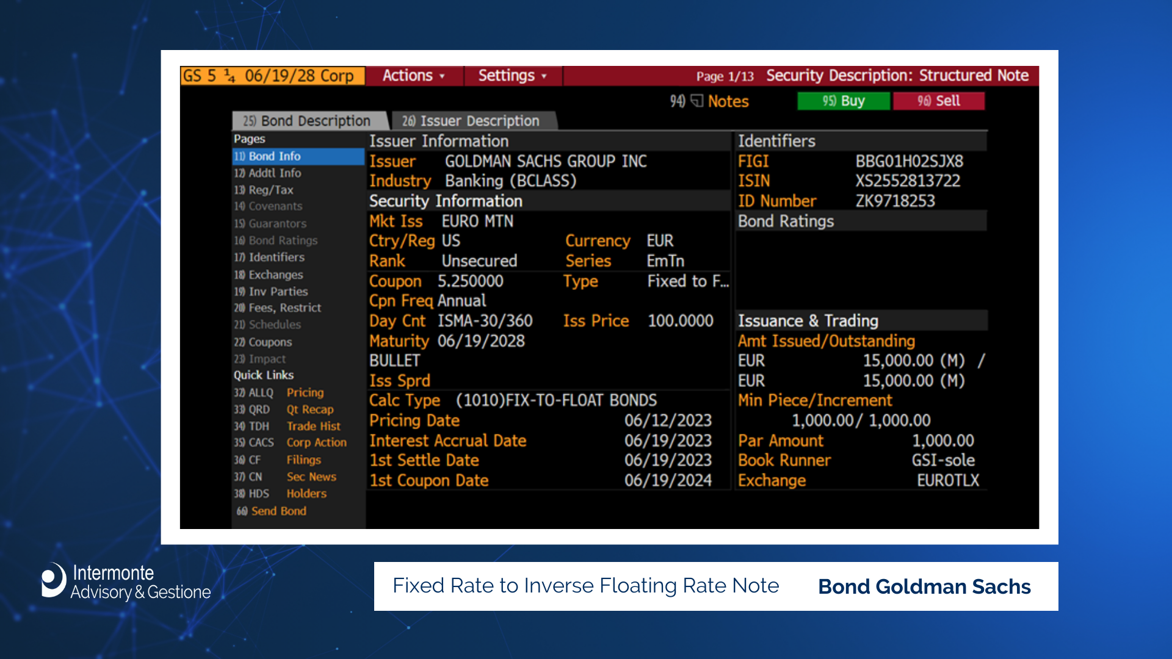The height and width of the screenshot is (659, 1172).
Task: Click the green Buy button
Action: [x=843, y=101]
